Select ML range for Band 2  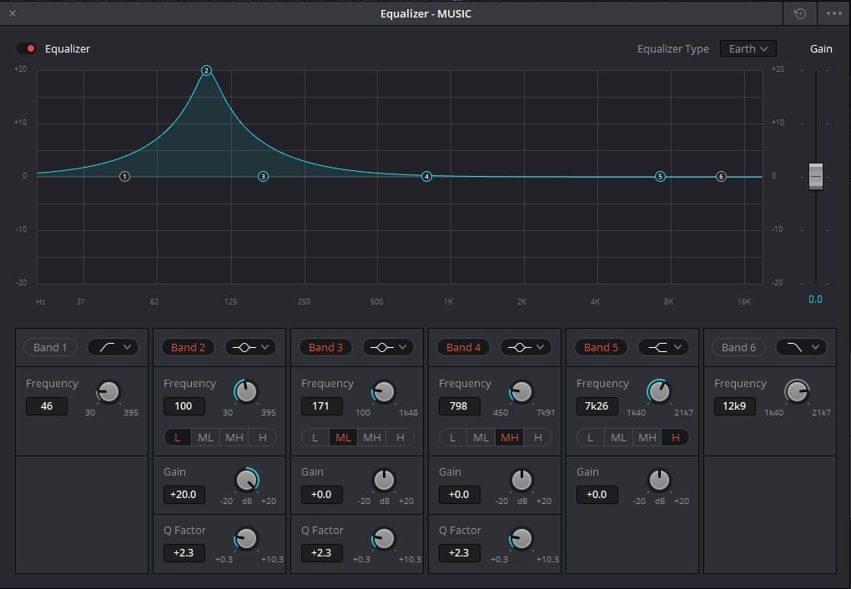coord(206,437)
